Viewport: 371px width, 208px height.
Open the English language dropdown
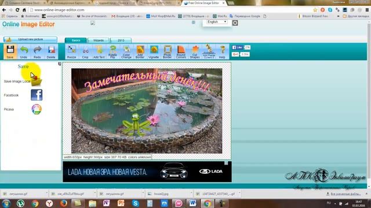[217, 22]
